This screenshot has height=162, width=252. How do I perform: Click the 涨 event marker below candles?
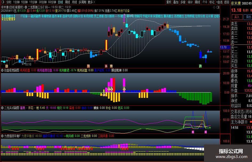point(106,66)
